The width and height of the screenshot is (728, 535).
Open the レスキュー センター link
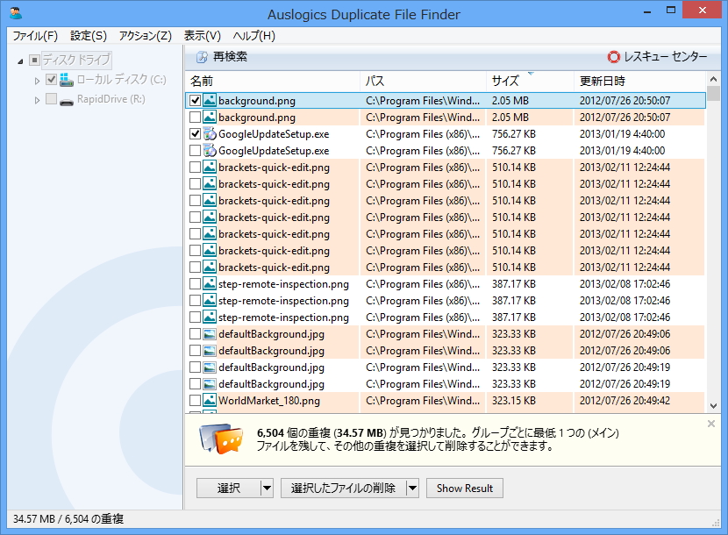pos(657,57)
